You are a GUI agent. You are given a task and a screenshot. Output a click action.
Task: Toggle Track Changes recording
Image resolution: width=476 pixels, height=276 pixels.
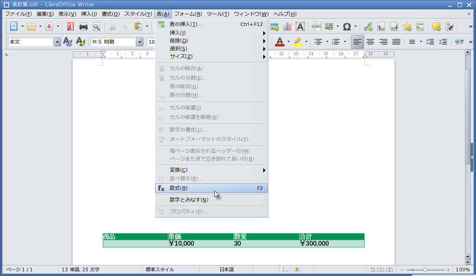pyautogui.click(x=450, y=26)
